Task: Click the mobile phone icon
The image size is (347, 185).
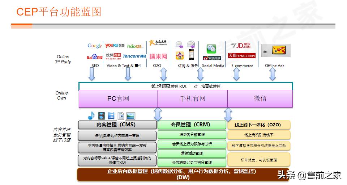Action: pos(192,54)
